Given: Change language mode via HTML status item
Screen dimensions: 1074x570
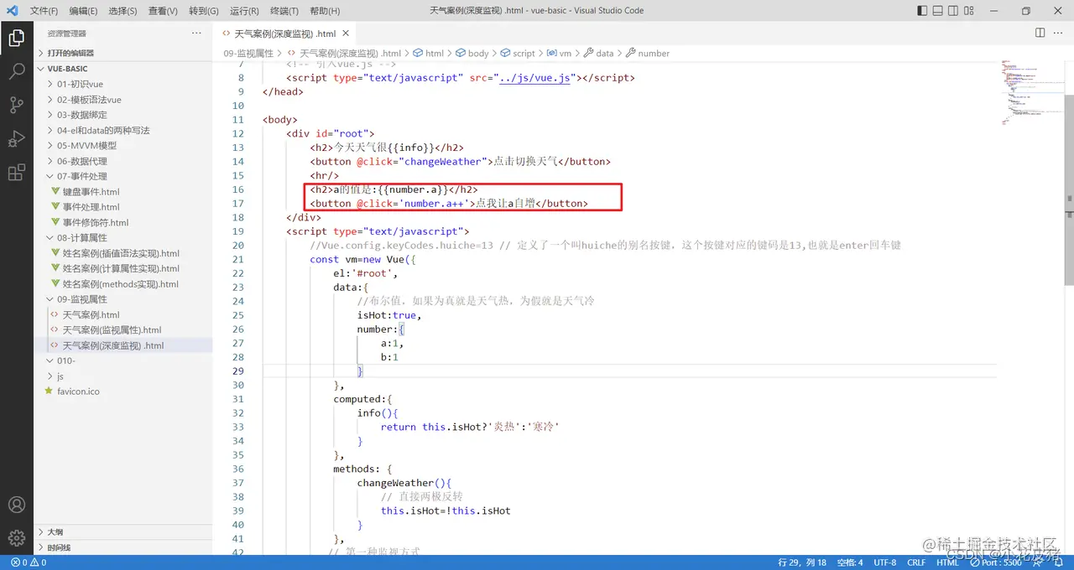Looking at the screenshot, I should tap(947, 562).
